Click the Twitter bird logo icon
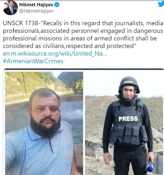The width and height of the screenshot is (164, 175). point(161,4)
